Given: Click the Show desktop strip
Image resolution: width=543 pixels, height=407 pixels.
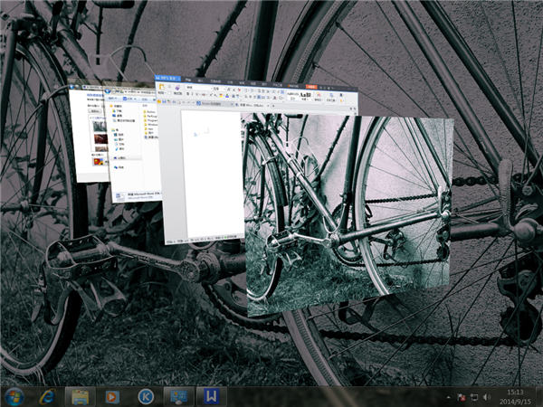Looking at the screenshot, I should click(539, 396).
